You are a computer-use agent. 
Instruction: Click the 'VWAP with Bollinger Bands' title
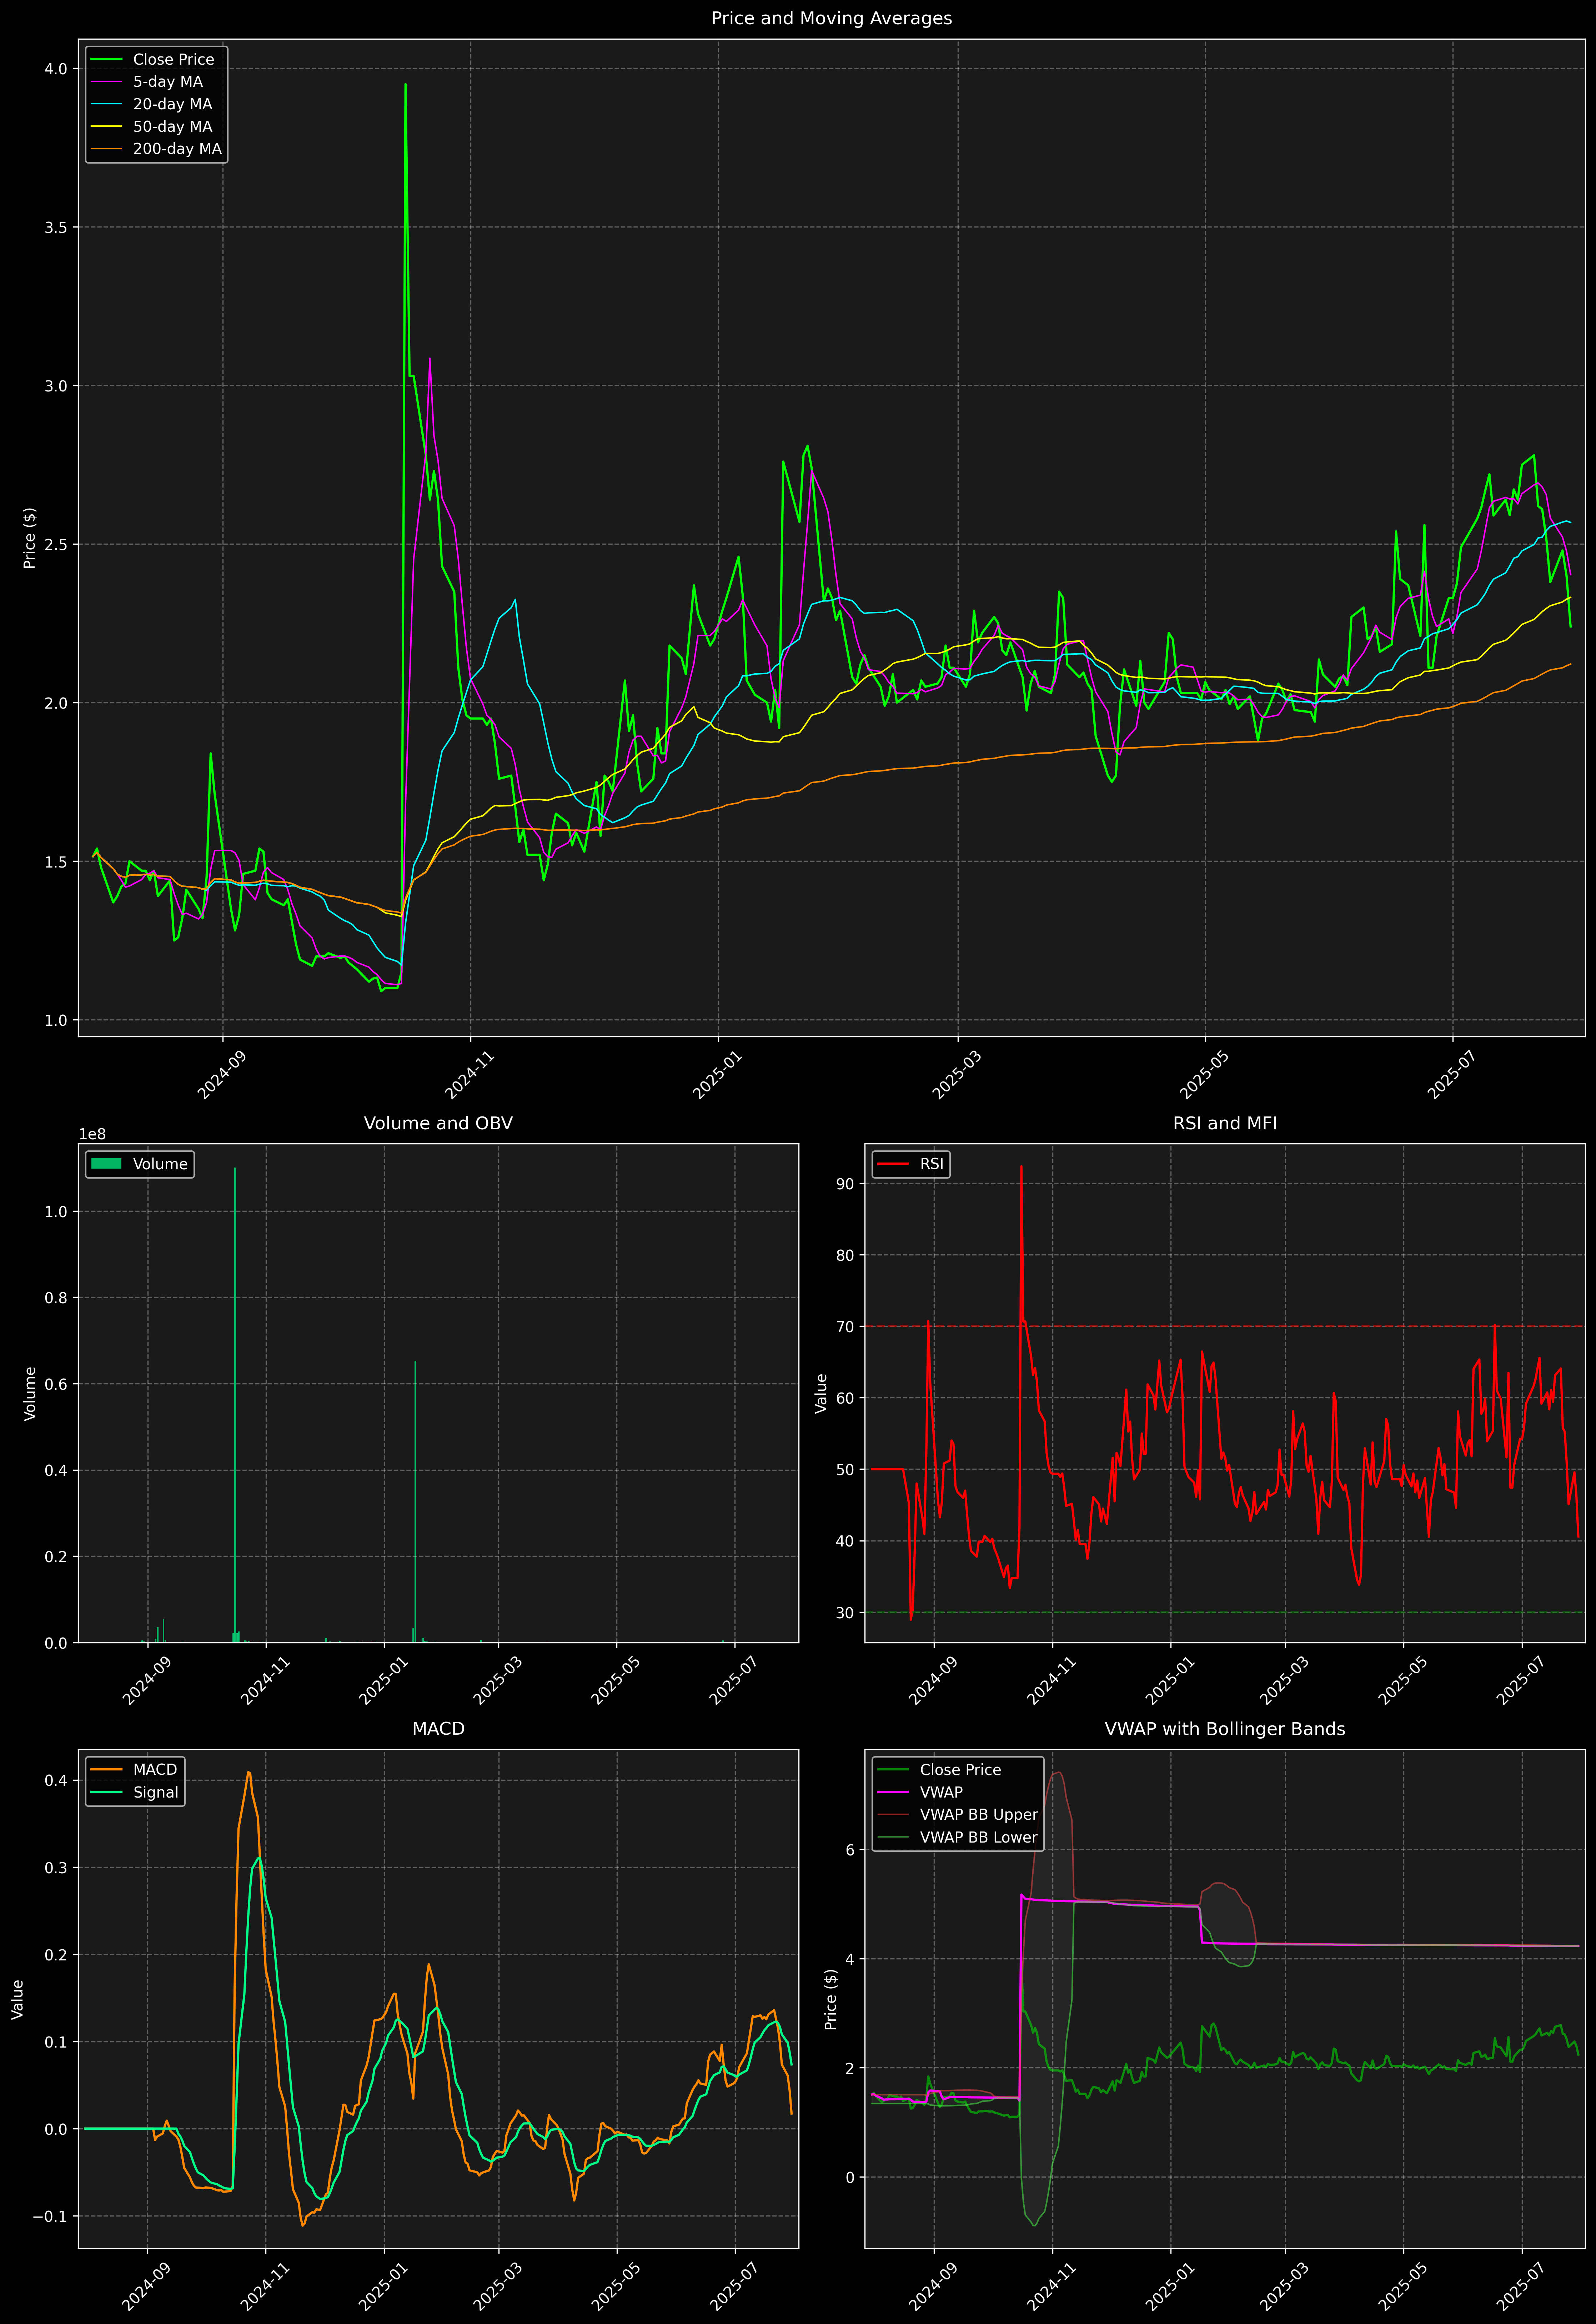pyautogui.click(x=1225, y=1729)
